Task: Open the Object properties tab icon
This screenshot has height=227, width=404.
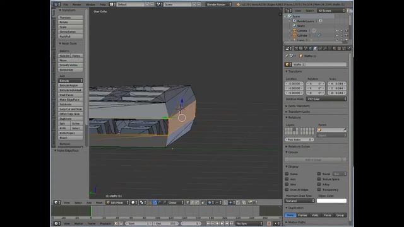Action: [x=315, y=49]
